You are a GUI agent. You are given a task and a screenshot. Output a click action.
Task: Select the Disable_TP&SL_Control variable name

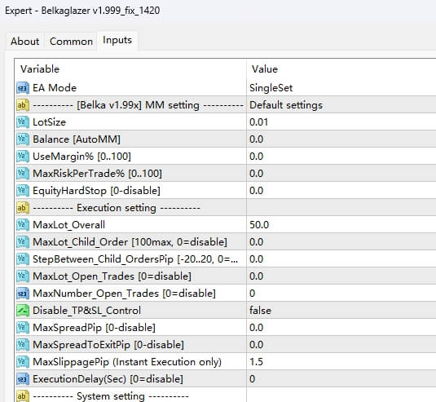pyautogui.click(x=86, y=311)
